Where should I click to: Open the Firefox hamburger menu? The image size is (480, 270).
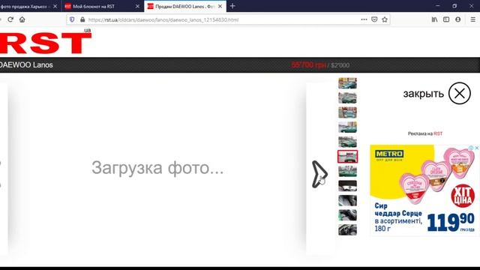pyautogui.click(x=473, y=19)
